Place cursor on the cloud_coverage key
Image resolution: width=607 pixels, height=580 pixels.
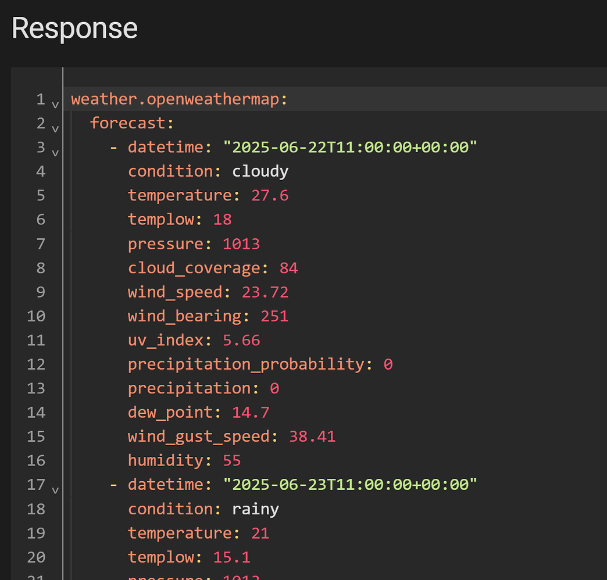click(194, 268)
